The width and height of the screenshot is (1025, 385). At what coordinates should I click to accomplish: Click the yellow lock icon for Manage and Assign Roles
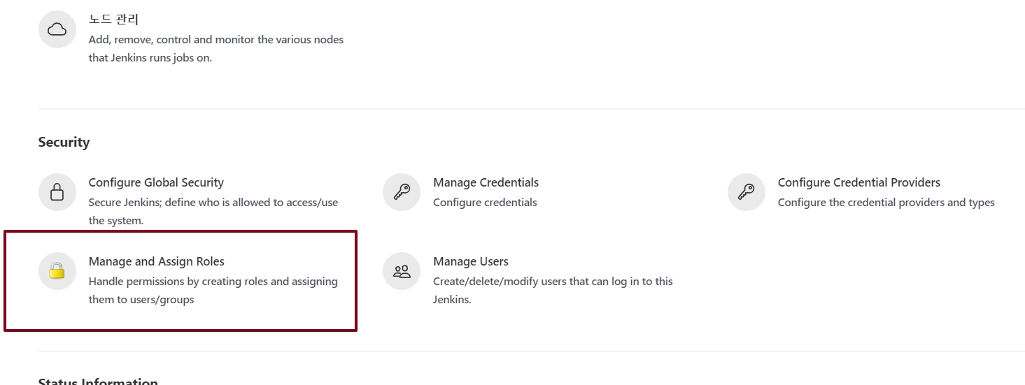point(57,271)
